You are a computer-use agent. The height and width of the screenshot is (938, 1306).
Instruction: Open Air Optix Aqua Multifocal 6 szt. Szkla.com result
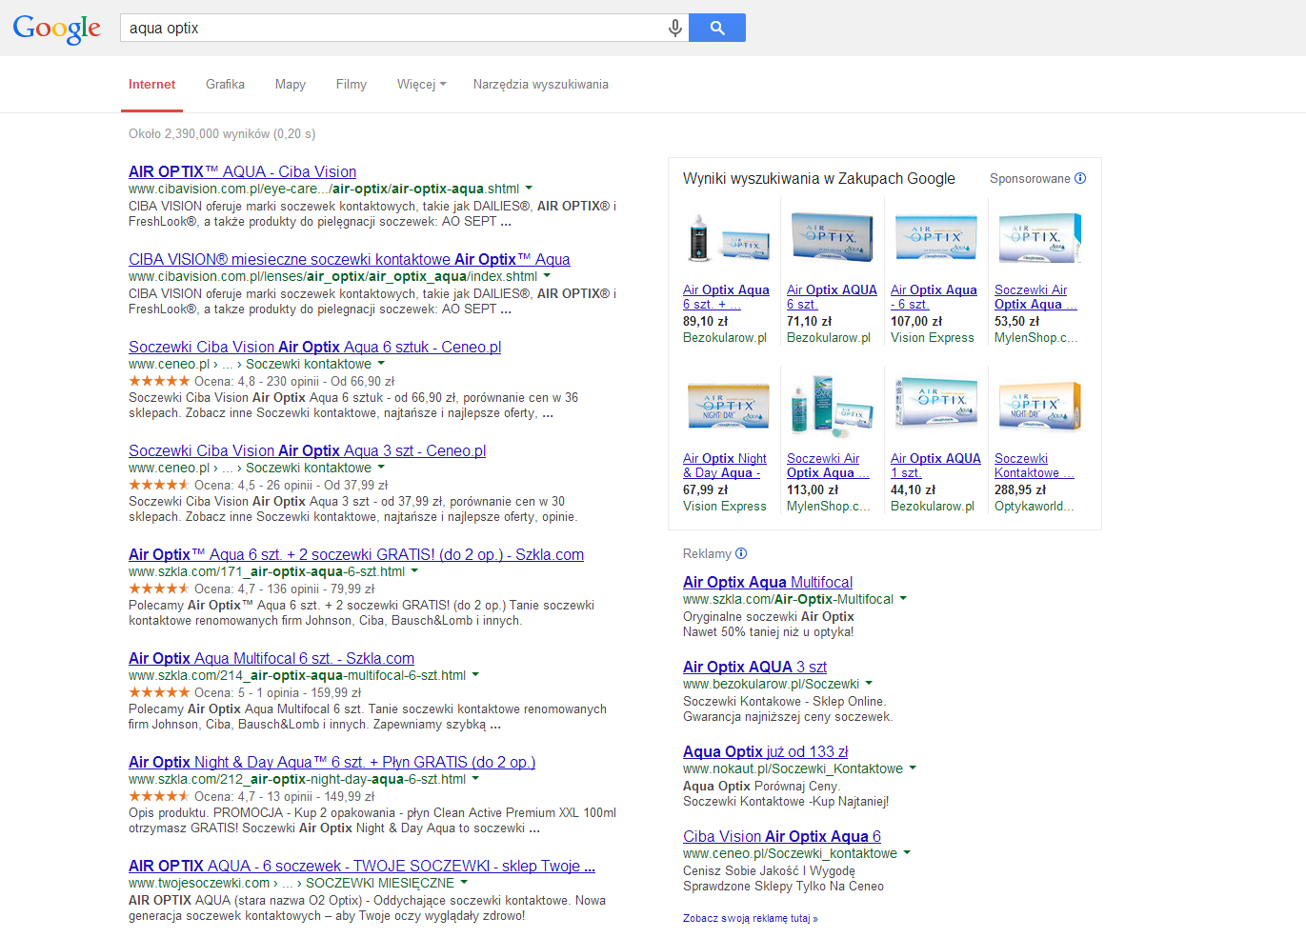[271, 658]
